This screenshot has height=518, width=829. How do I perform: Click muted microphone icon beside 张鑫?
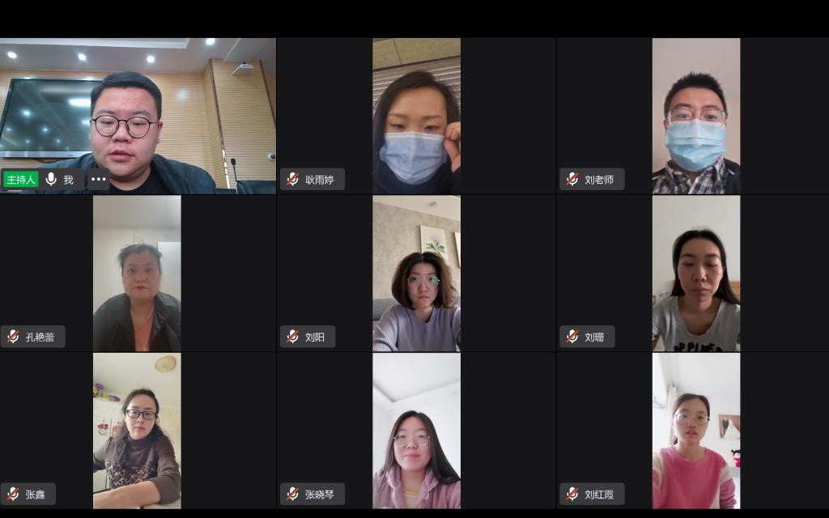(x=13, y=495)
